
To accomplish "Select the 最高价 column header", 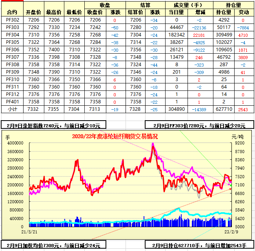I will [53, 12].
